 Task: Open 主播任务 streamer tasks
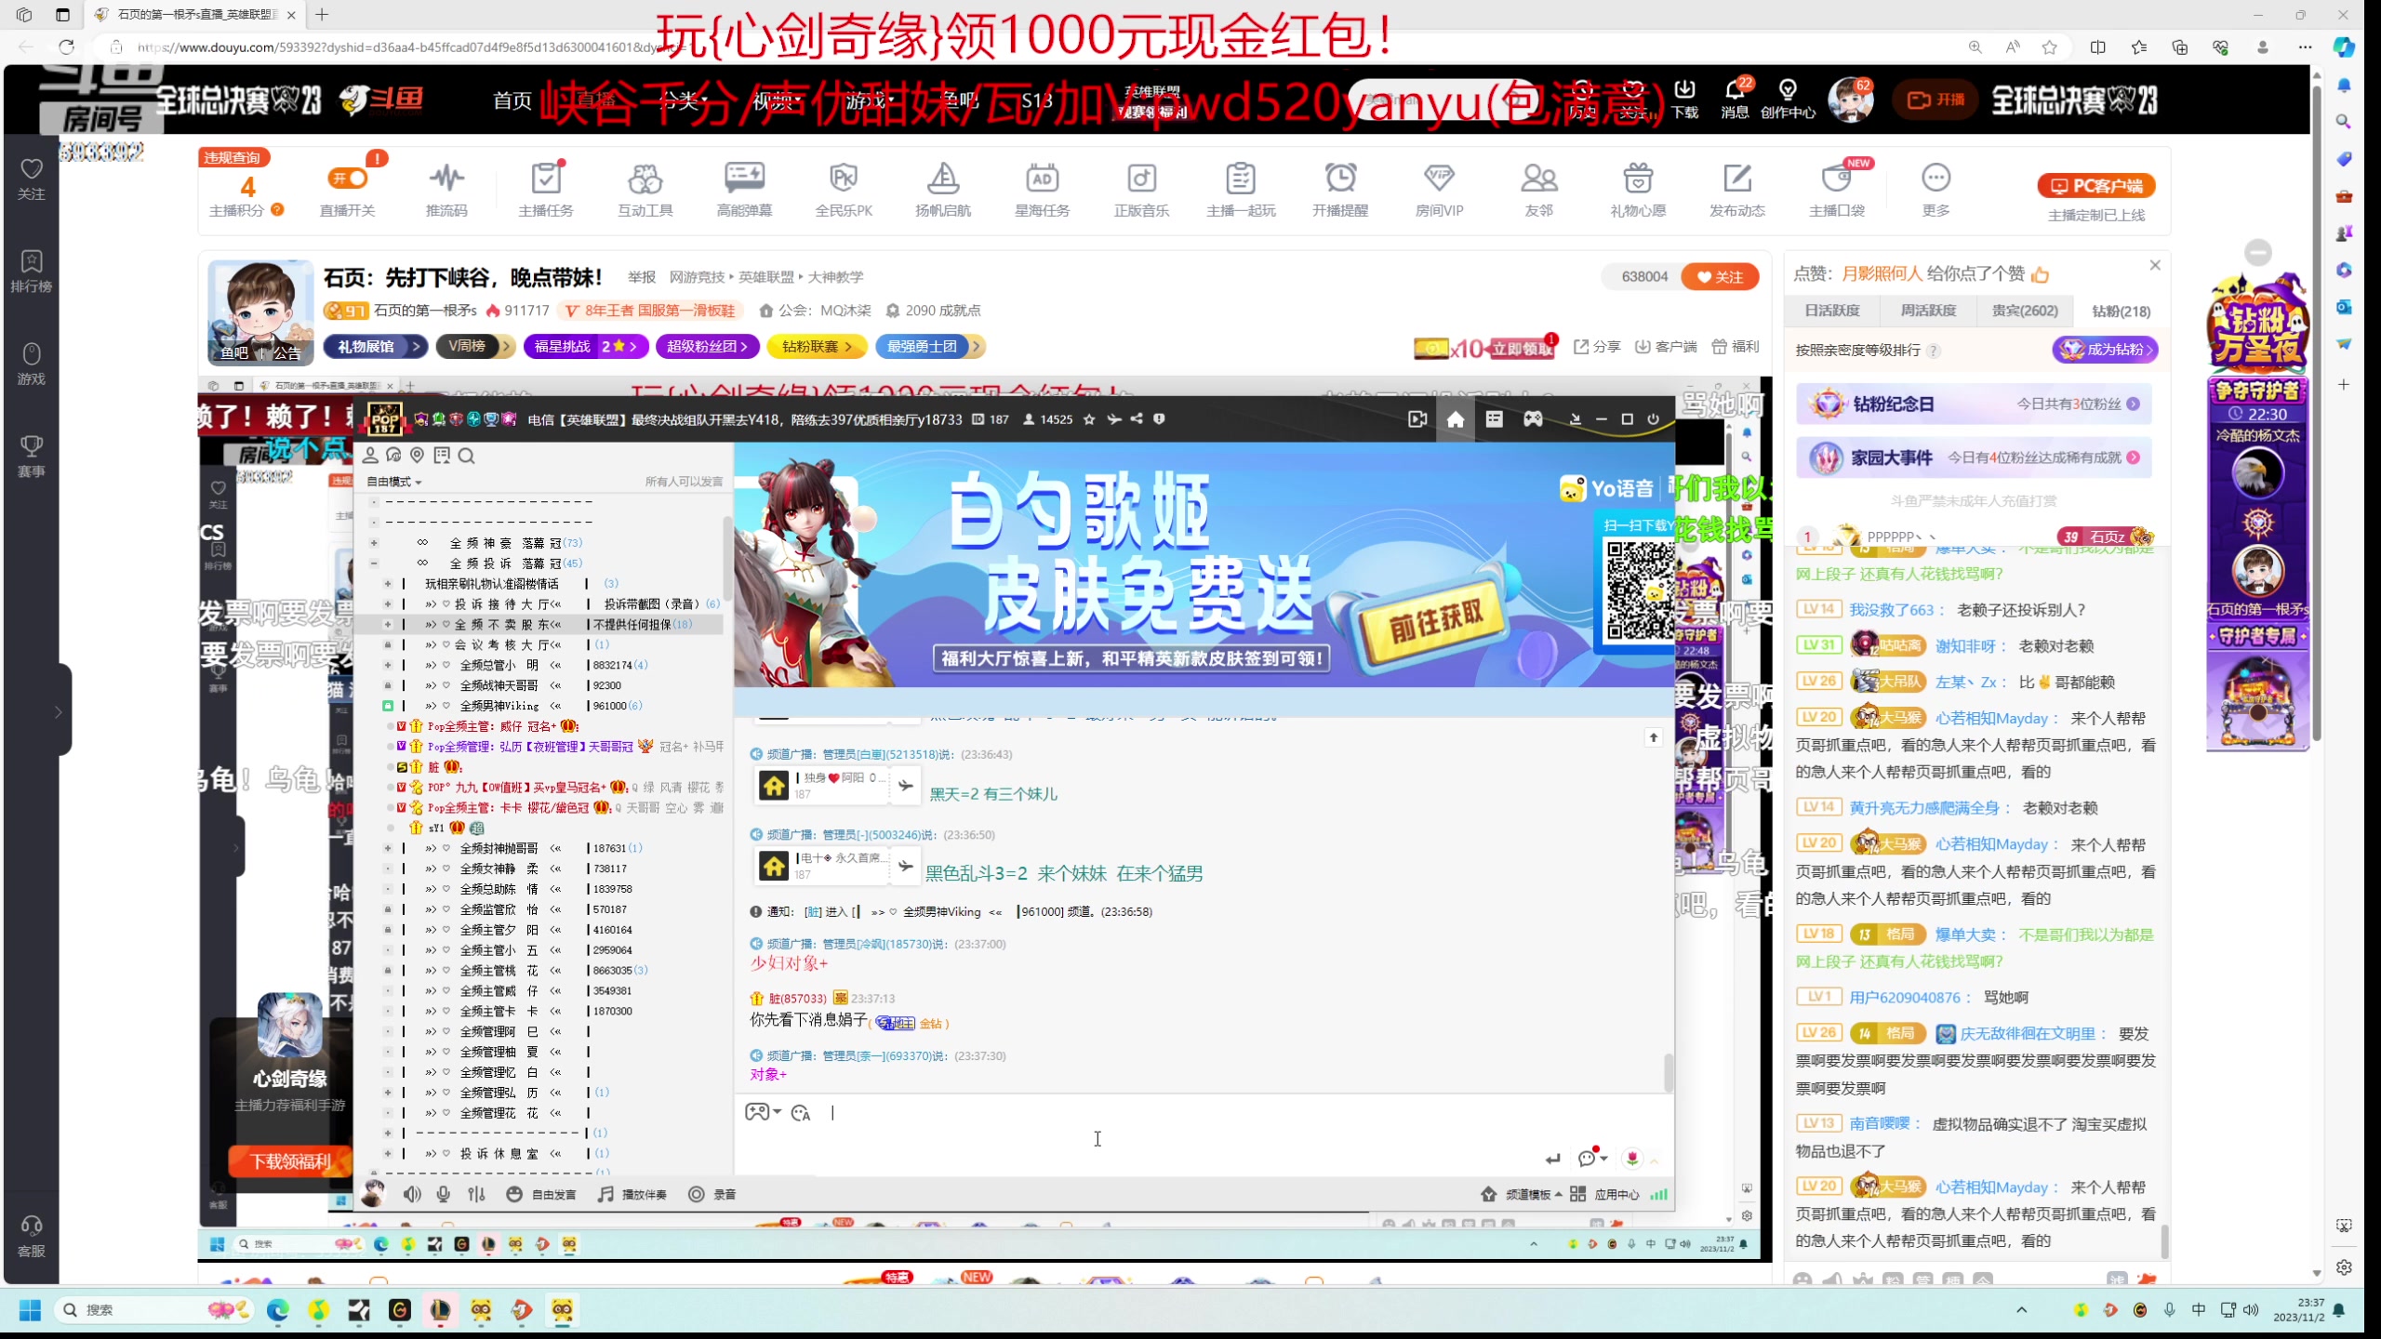[x=546, y=189]
